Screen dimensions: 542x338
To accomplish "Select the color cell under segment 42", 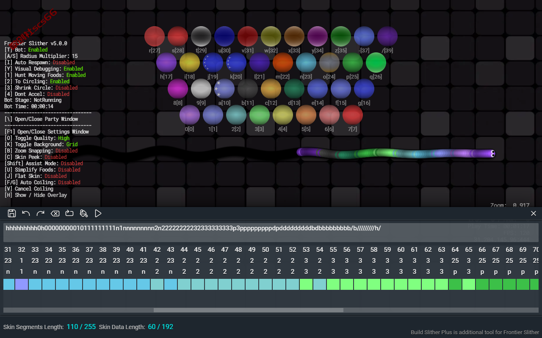I will pos(157,284).
